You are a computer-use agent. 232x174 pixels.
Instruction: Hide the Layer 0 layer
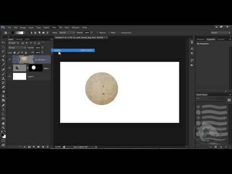tap(10, 76)
